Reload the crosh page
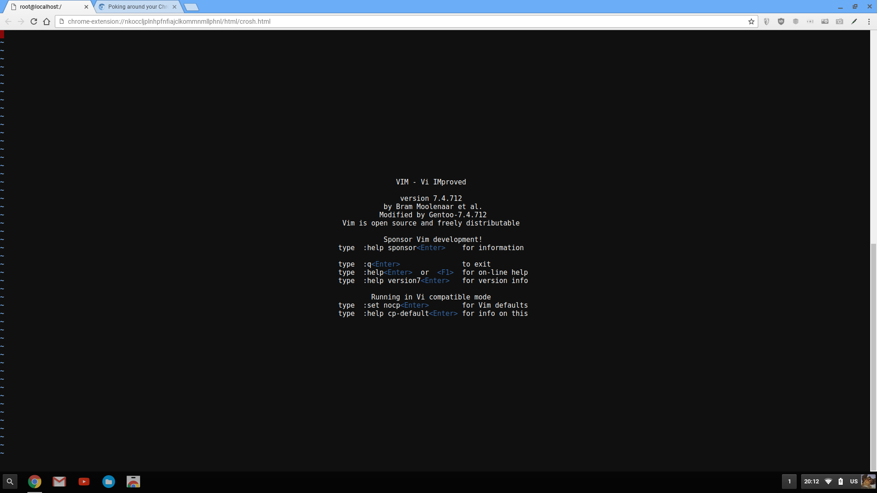Viewport: 877px width, 493px height. tap(34, 21)
